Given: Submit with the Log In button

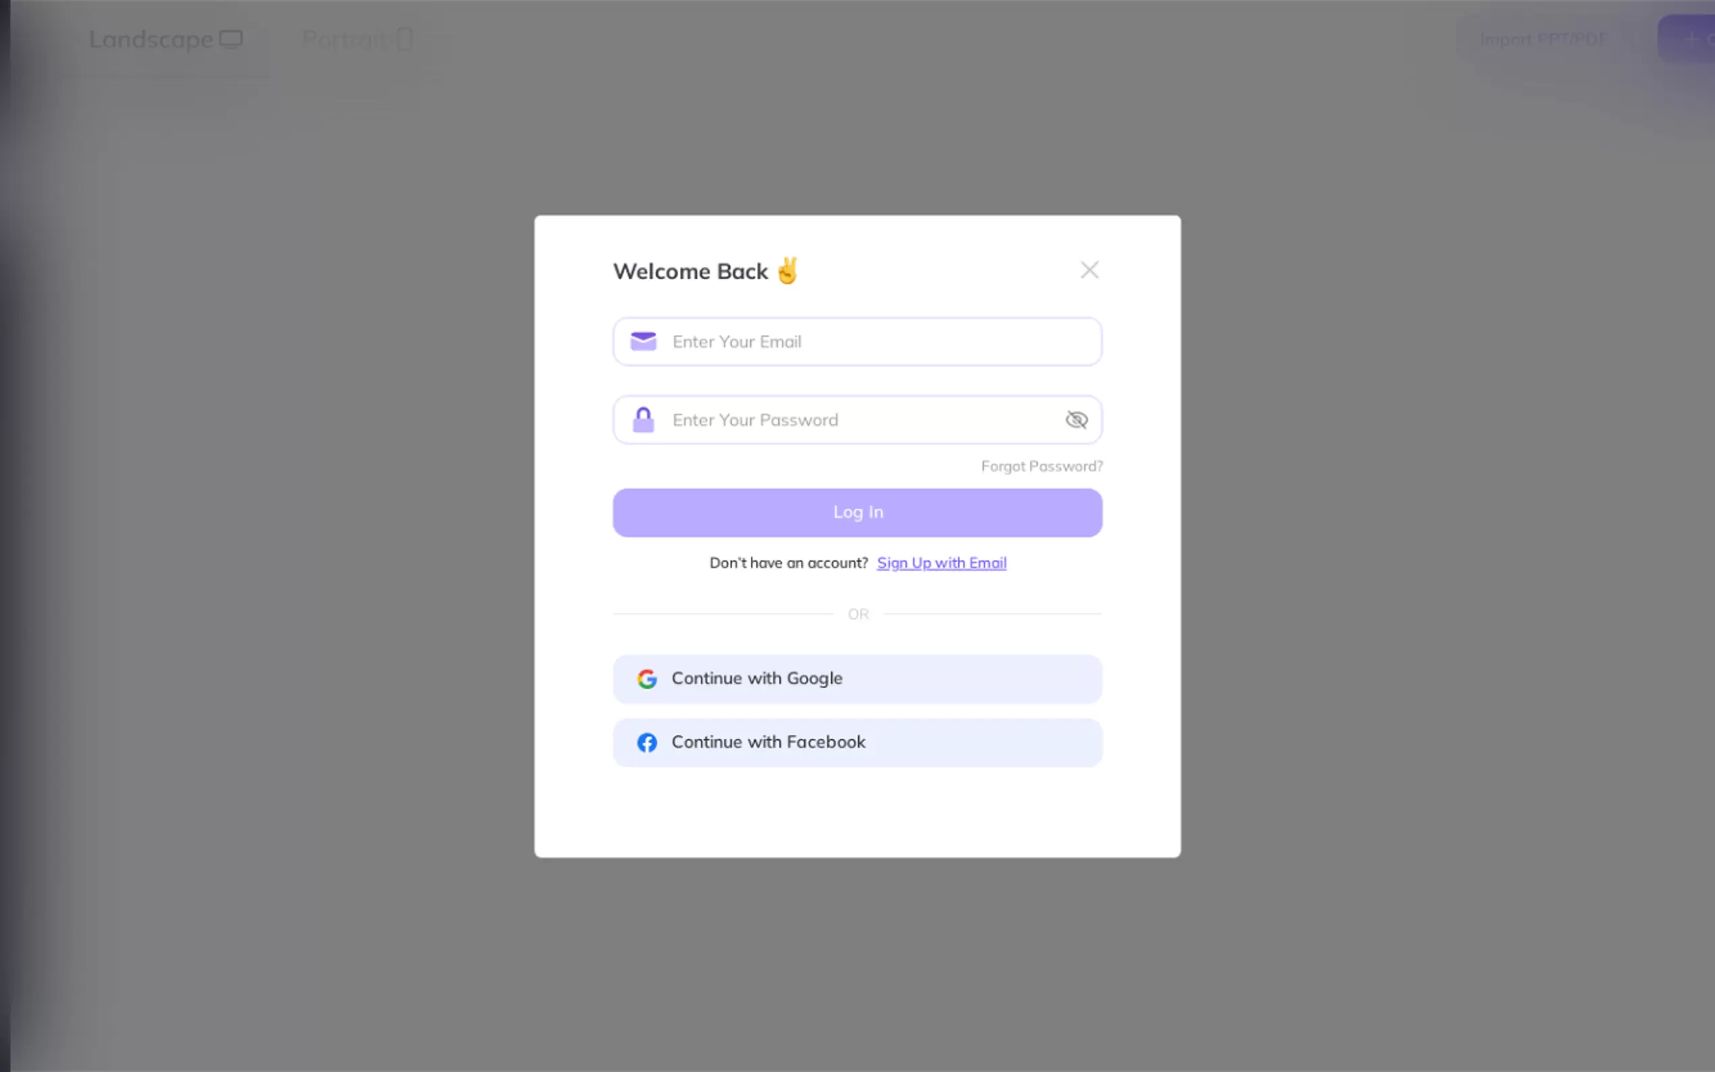Looking at the screenshot, I should coord(857,512).
